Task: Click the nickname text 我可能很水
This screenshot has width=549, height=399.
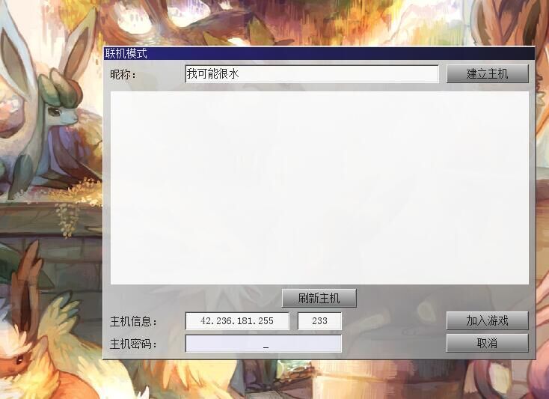Action: (x=212, y=73)
